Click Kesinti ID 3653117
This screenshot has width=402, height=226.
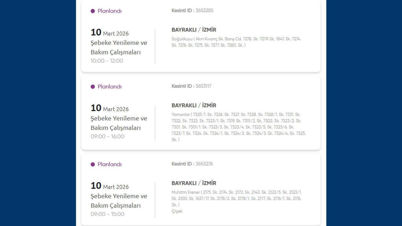pyautogui.click(x=191, y=86)
